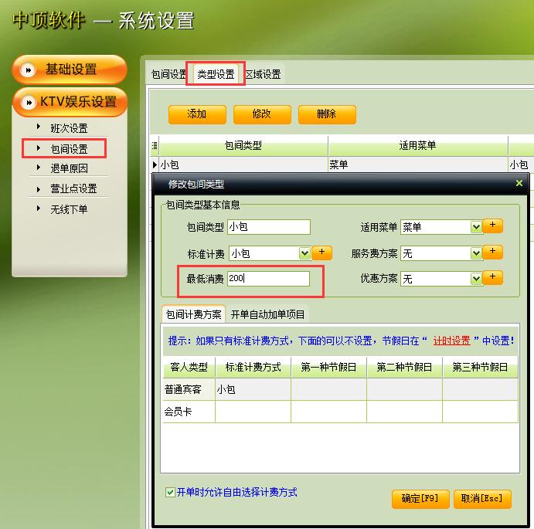Open the 优惠方案 dropdown

[x=476, y=279]
